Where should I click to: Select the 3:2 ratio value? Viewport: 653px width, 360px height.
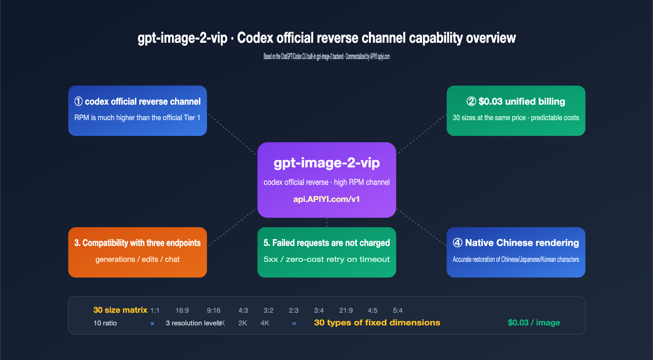click(x=269, y=310)
